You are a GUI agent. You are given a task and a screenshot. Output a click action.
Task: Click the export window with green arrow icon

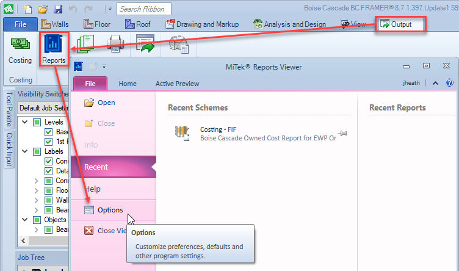pyautogui.click(x=145, y=43)
